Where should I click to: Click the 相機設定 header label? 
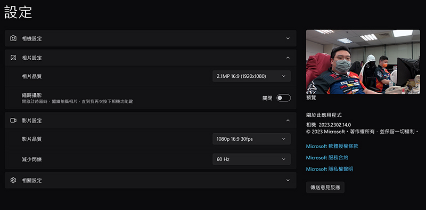(x=32, y=38)
